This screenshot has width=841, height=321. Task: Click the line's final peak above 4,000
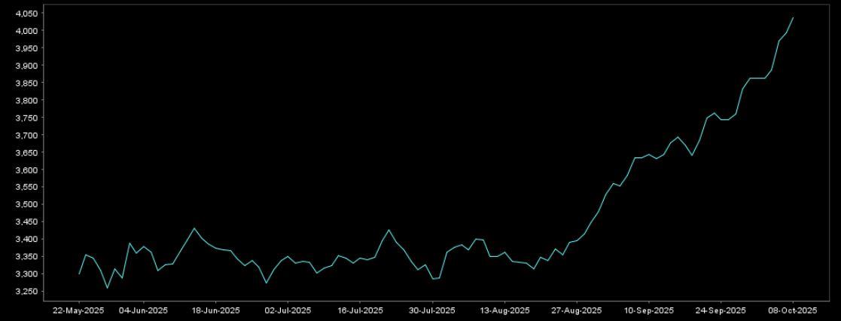pyautogui.click(x=794, y=18)
